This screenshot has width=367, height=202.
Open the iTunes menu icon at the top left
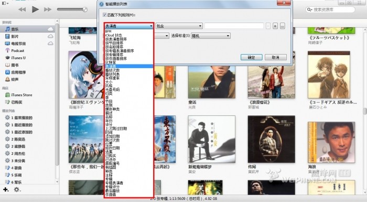pos(5,3)
